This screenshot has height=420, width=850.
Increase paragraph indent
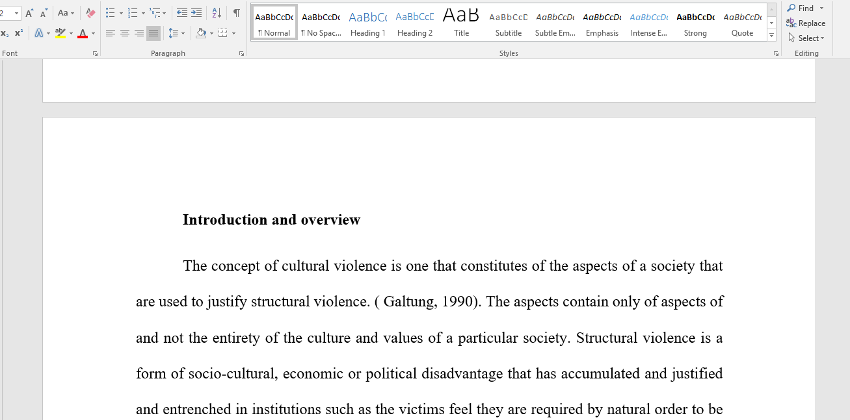(196, 13)
